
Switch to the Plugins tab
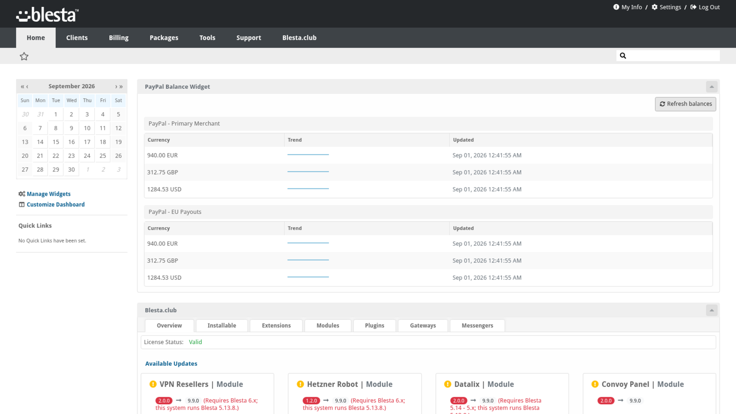[375, 325]
